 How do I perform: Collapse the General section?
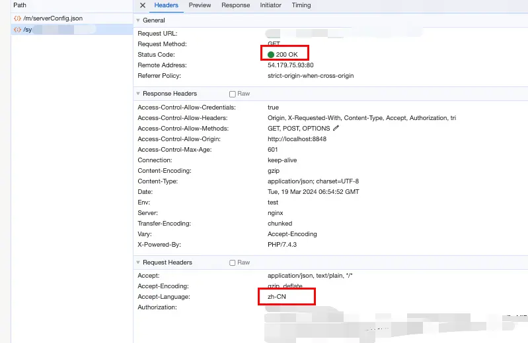pyautogui.click(x=138, y=20)
